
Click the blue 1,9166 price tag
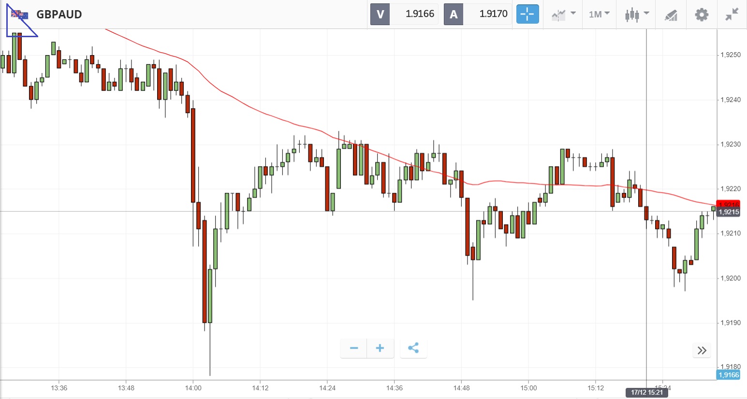(729, 375)
